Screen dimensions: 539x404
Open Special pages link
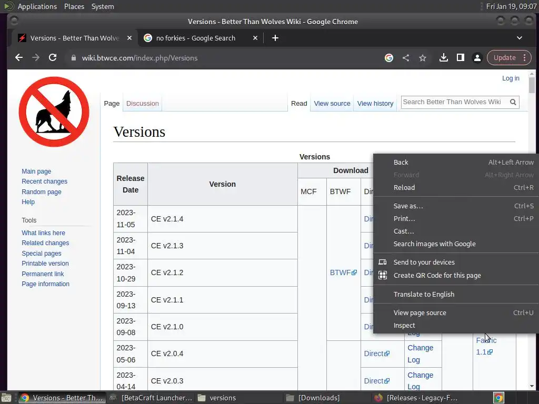42,253
